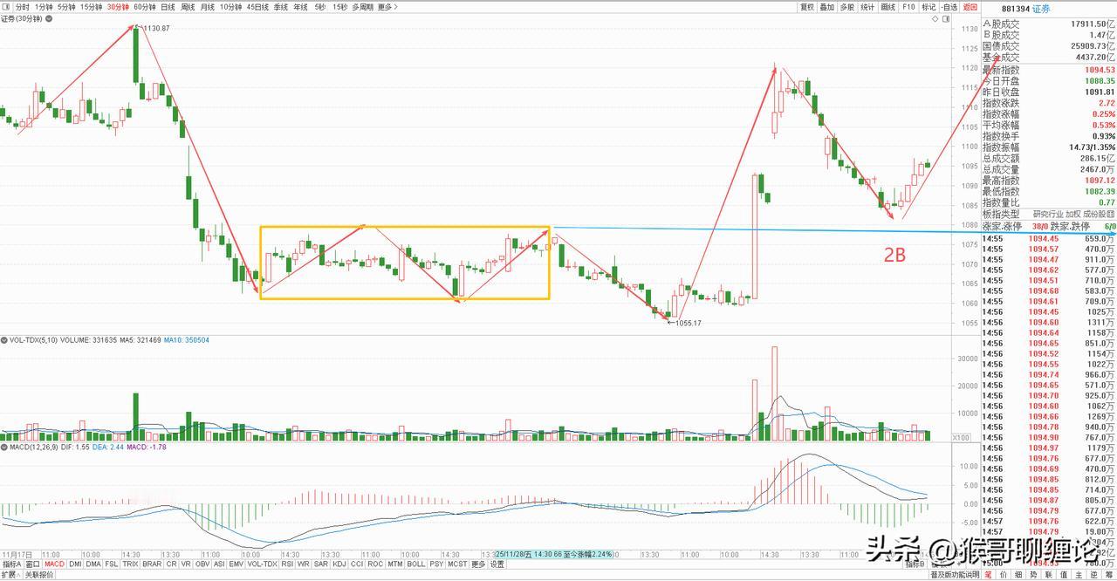Switch to 季线 quarterly chart
The height and width of the screenshot is (581, 1117).
[x=281, y=7]
